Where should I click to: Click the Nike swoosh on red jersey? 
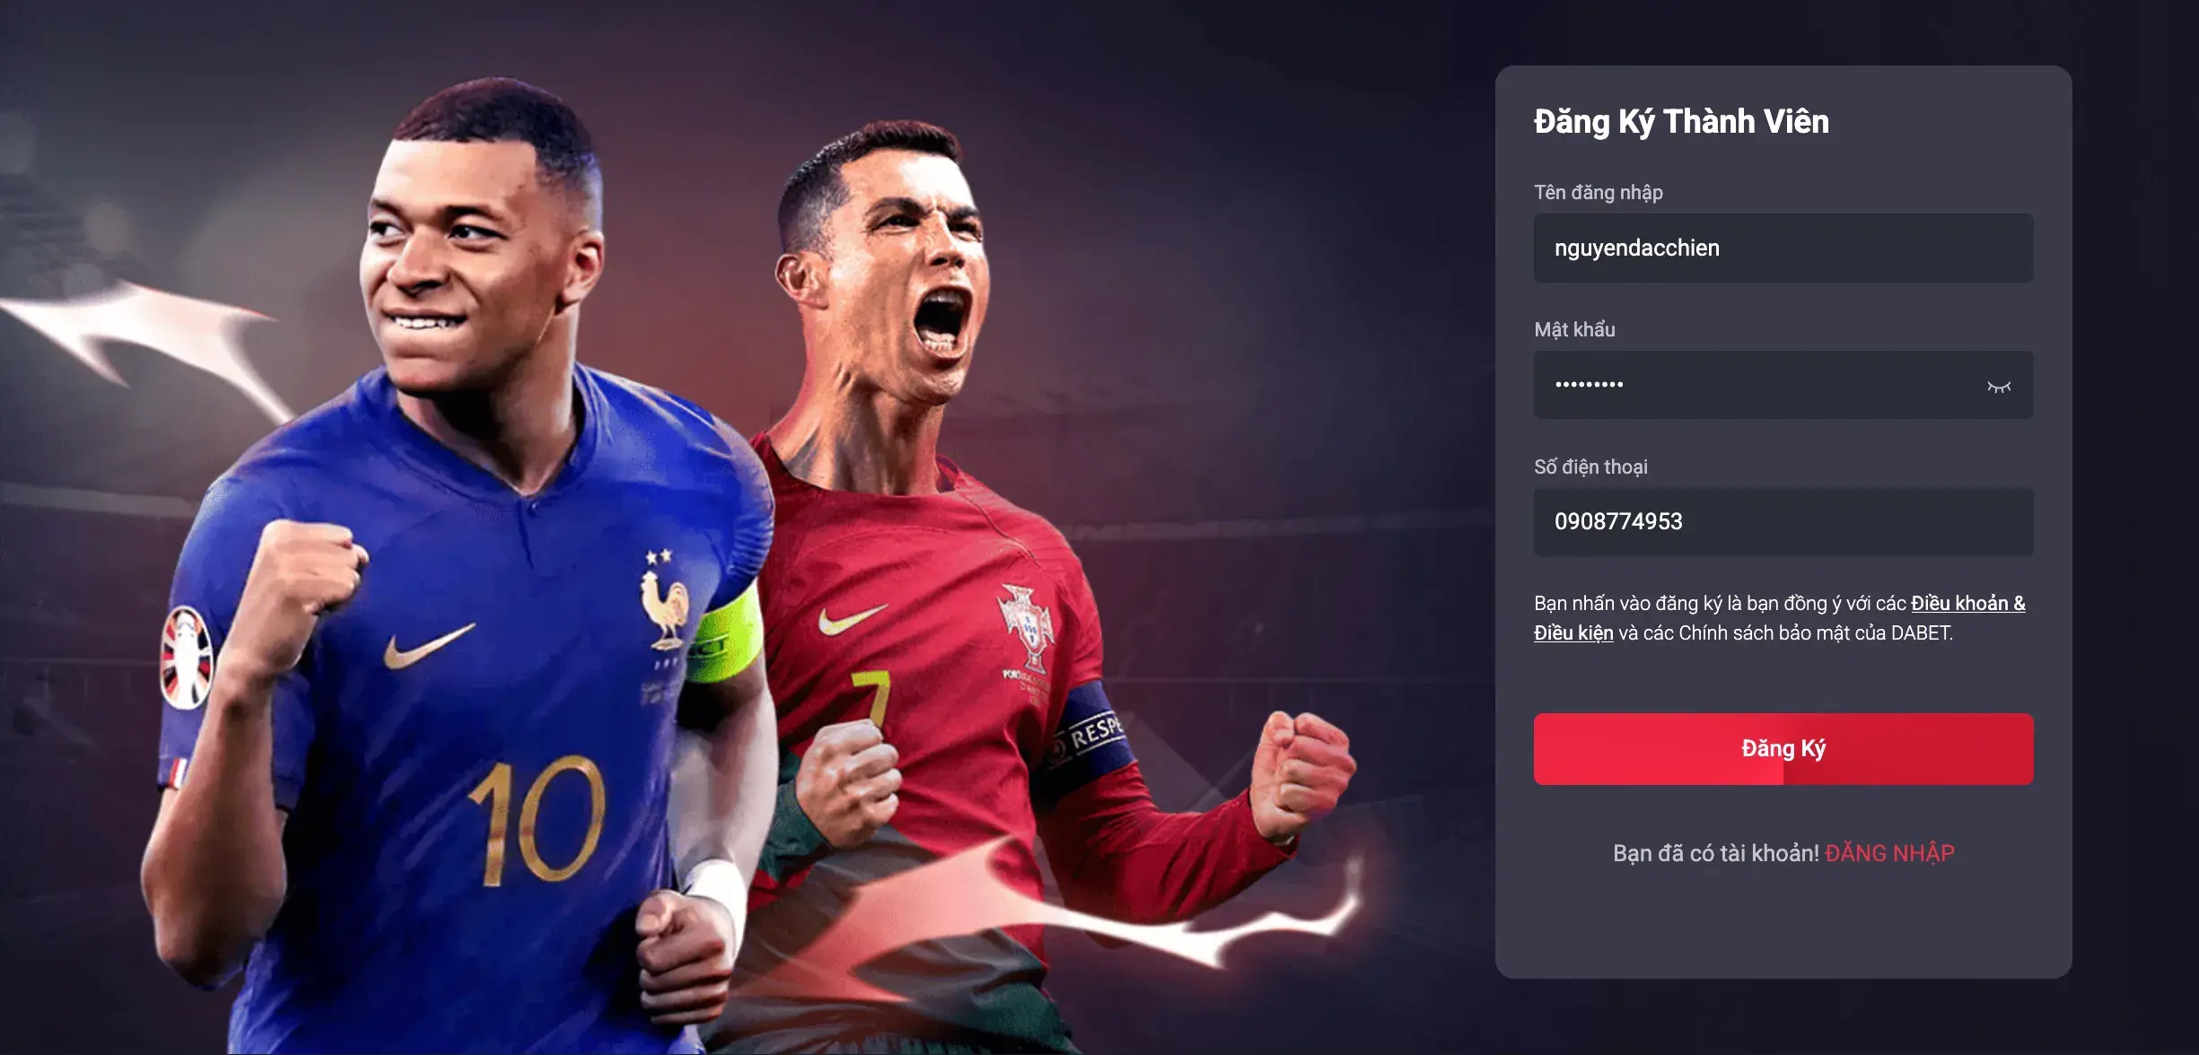(x=851, y=618)
